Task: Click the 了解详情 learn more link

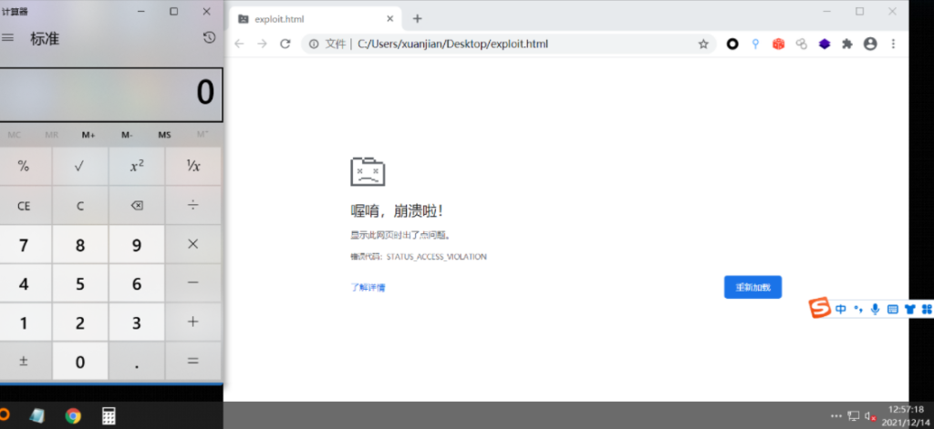Action: coord(368,288)
